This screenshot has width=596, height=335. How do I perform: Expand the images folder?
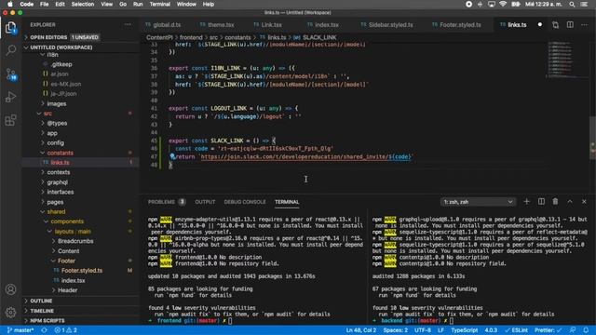click(81, 103)
